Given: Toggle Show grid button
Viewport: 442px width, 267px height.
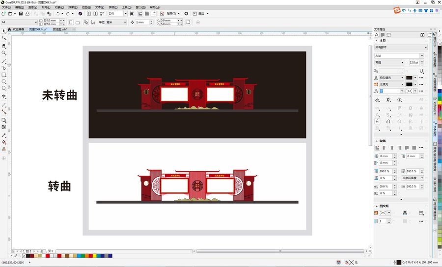Looking at the screenshot, I should point(147,14).
